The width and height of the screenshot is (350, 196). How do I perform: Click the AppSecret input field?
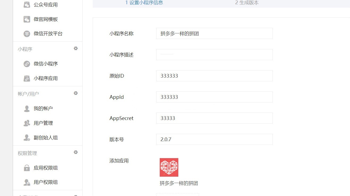click(214, 118)
